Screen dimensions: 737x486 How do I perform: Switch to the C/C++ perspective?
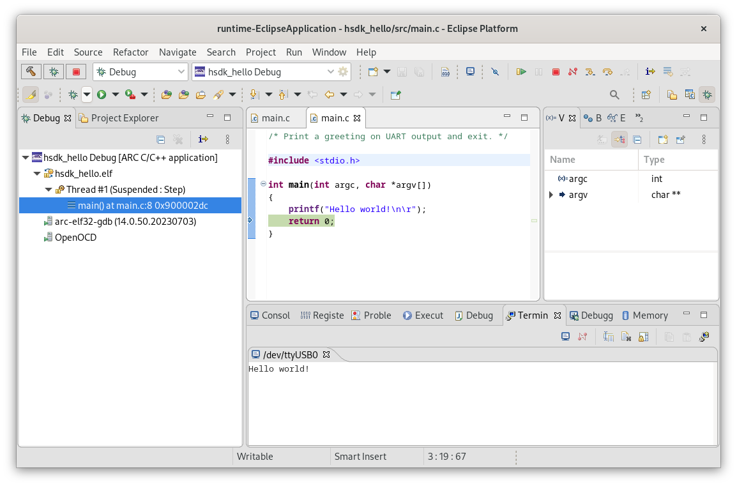tap(690, 94)
